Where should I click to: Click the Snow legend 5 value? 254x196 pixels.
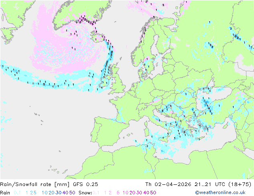point(118,193)
